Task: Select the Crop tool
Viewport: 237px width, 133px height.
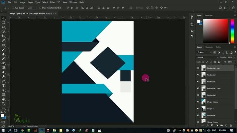Action: (x=3, y=36)
